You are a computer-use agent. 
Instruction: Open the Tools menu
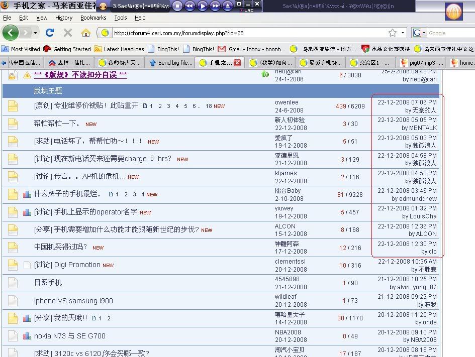click(121, 18)
